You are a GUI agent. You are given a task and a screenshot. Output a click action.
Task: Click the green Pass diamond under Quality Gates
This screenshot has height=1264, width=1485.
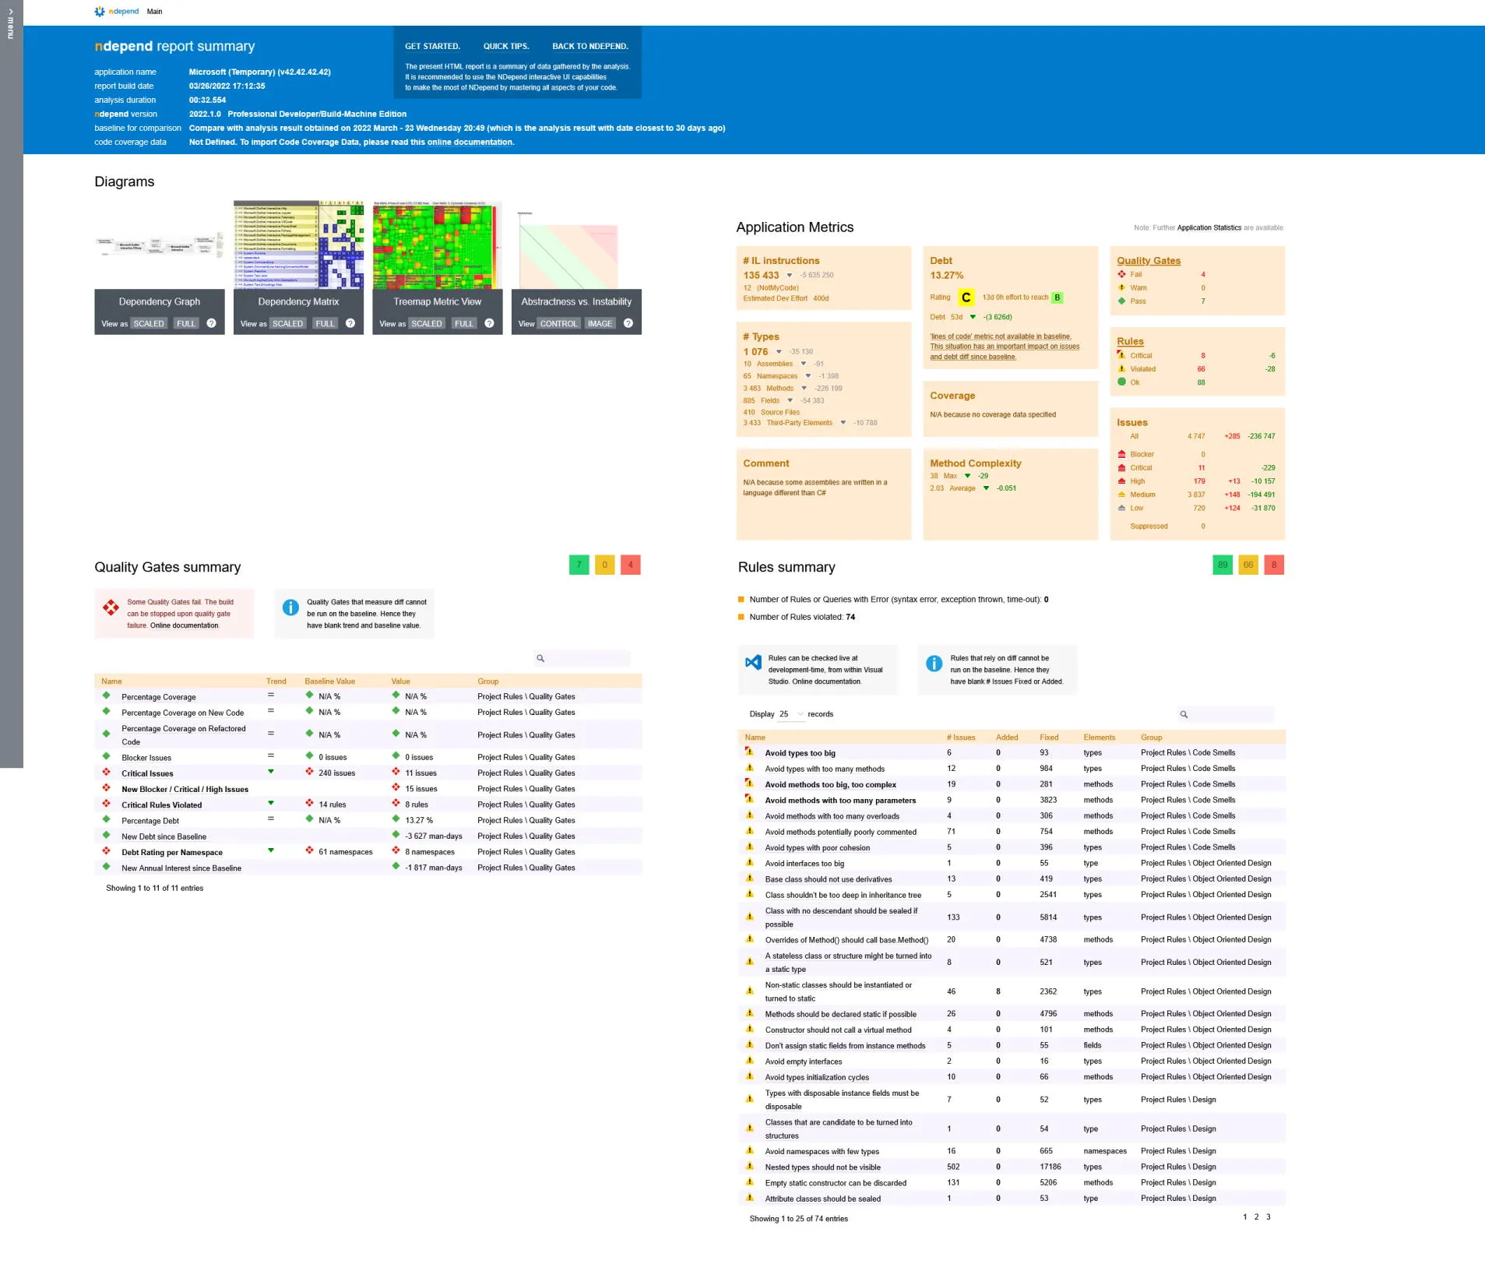tap(1121, 301)
